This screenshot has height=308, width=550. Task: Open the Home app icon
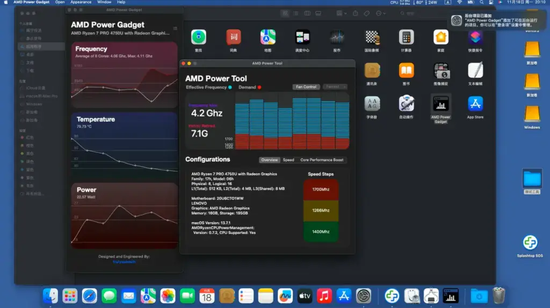click(441, 37)
